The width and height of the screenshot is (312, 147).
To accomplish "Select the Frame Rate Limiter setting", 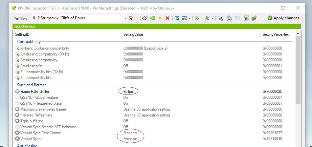I will (34, 92).
